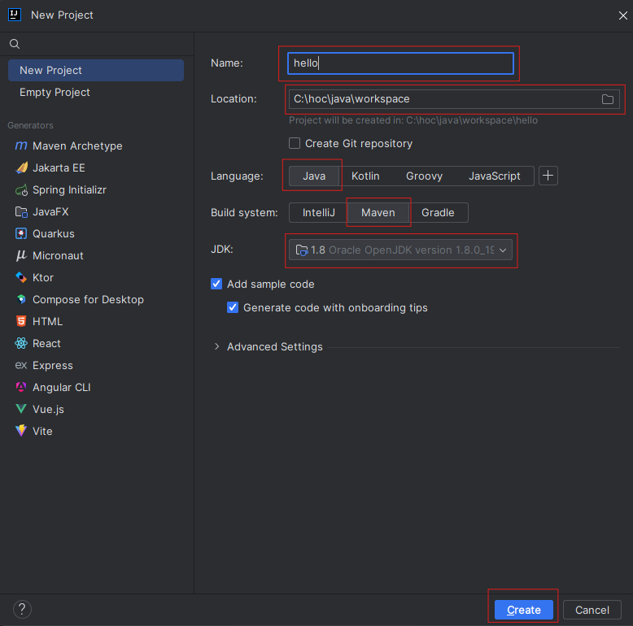Expand the Advanced Settings section
Viewport: 633px width, 626px height.
pos(216,347)
